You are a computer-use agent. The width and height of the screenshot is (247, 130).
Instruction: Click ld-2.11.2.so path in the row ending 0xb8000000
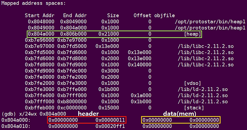203,102
